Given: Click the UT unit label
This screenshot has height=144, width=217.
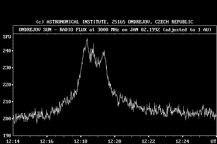Looking at the screenshot, I should [x=213, y=141].
